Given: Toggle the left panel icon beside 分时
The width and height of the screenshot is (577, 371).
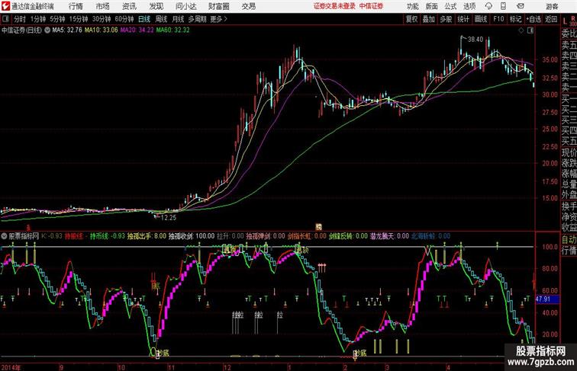Looking at the screenshot, I should coord(5,19).
